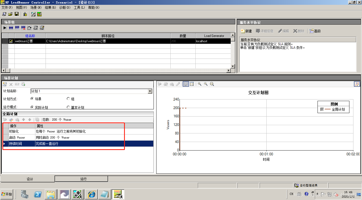Start the scenario with the black play icon
This screenshot has width=362, height=200.
tap(5, 28)
